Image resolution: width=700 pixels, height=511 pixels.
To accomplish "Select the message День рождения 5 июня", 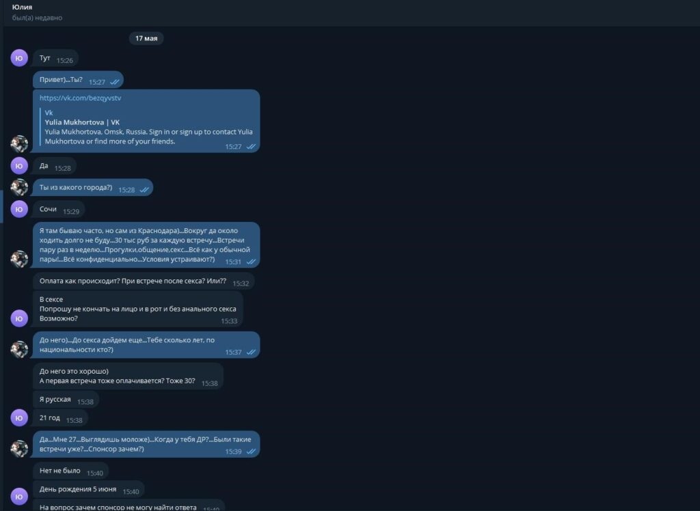I will click(89, 490).
